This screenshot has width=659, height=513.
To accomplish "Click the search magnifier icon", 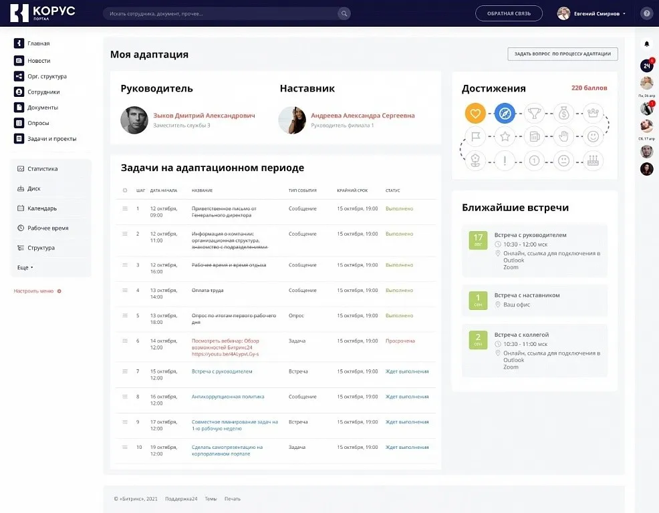I will pyautogui.click(x=344, y=13).
